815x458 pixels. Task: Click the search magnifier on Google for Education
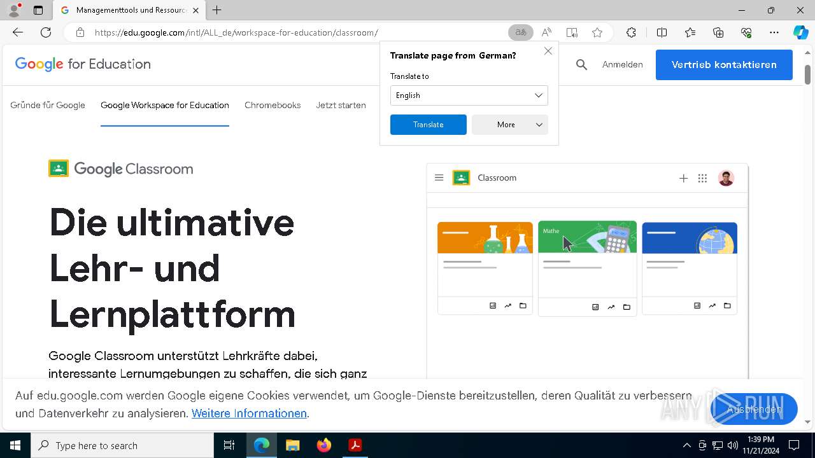(581, 64)
